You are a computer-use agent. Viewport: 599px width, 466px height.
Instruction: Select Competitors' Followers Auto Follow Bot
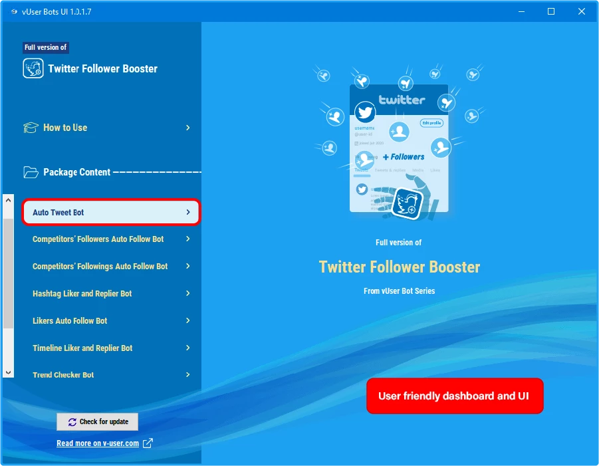pyautogui.click(x=111, y=239)
